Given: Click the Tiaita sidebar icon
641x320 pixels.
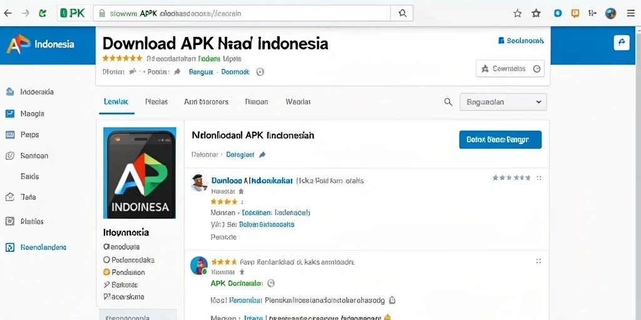Looking at the screenshot, I should [10, 197].
